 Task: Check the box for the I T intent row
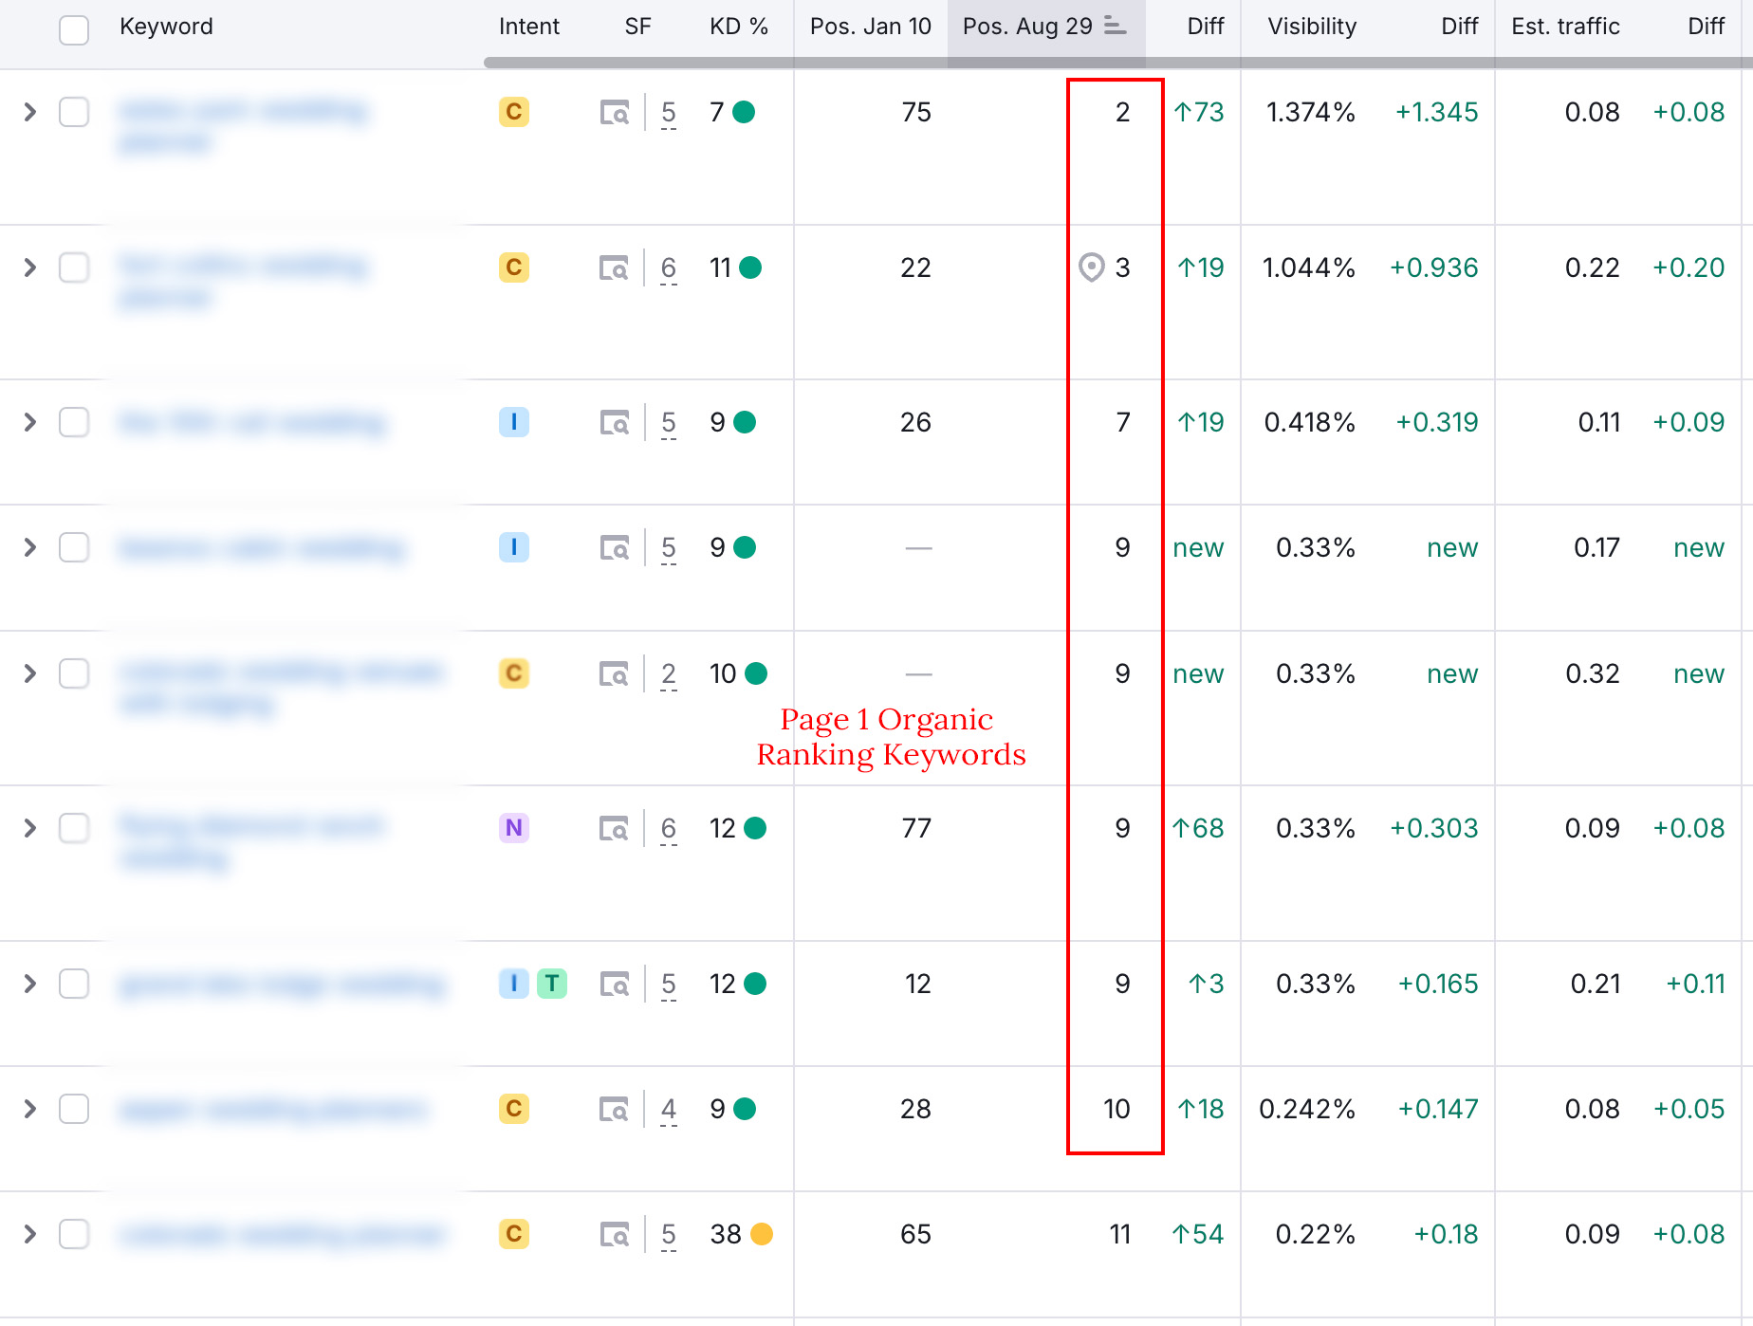[x=74, y=984]
